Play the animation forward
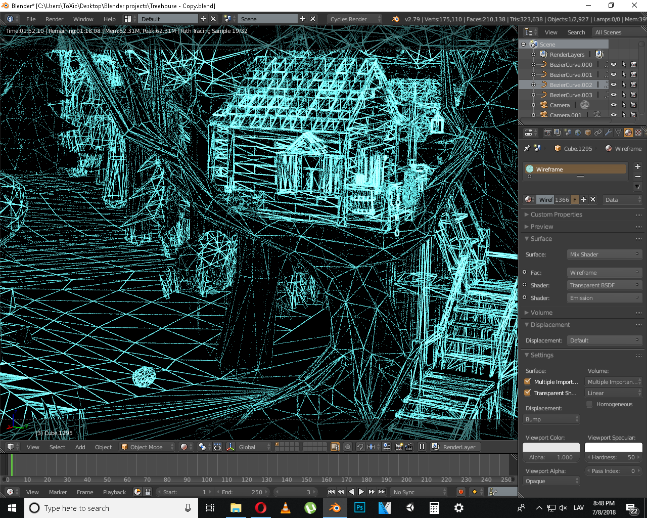This screenshot has width=647, height=518. tap(361, 492)
